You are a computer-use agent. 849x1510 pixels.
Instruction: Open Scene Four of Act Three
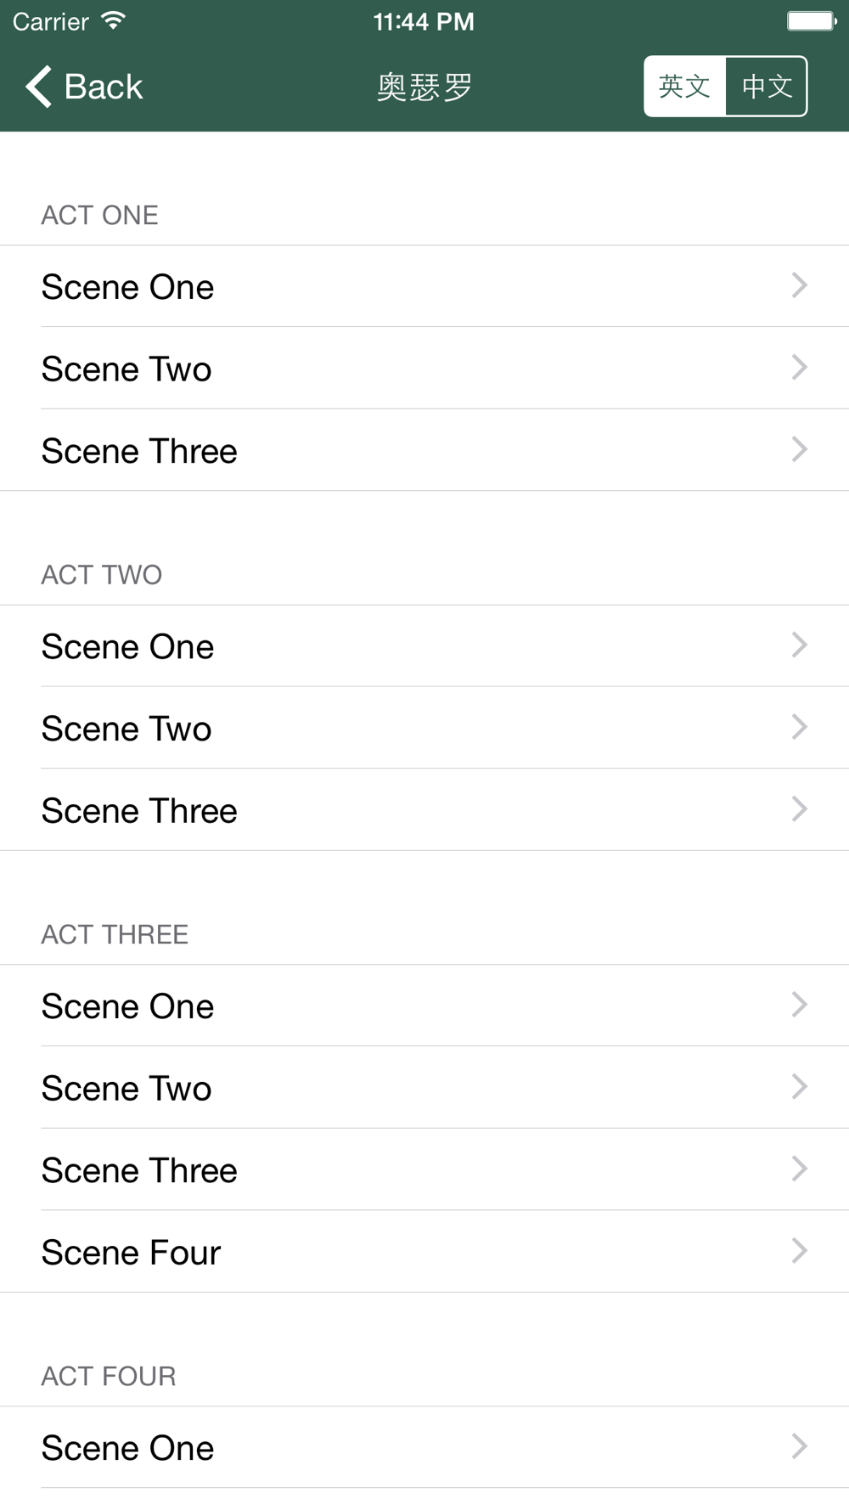pos(424,1252)
